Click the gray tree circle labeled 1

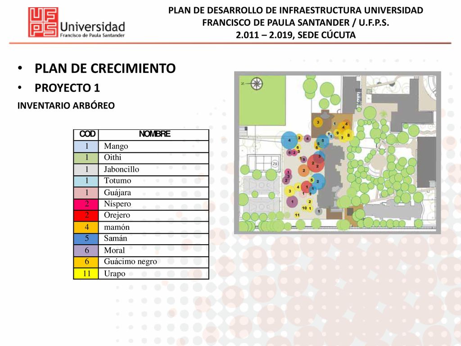point(319,211)
